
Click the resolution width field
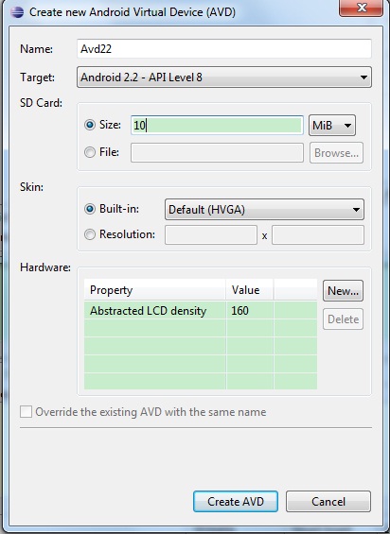pyautogui.click(x=211, y=235)
